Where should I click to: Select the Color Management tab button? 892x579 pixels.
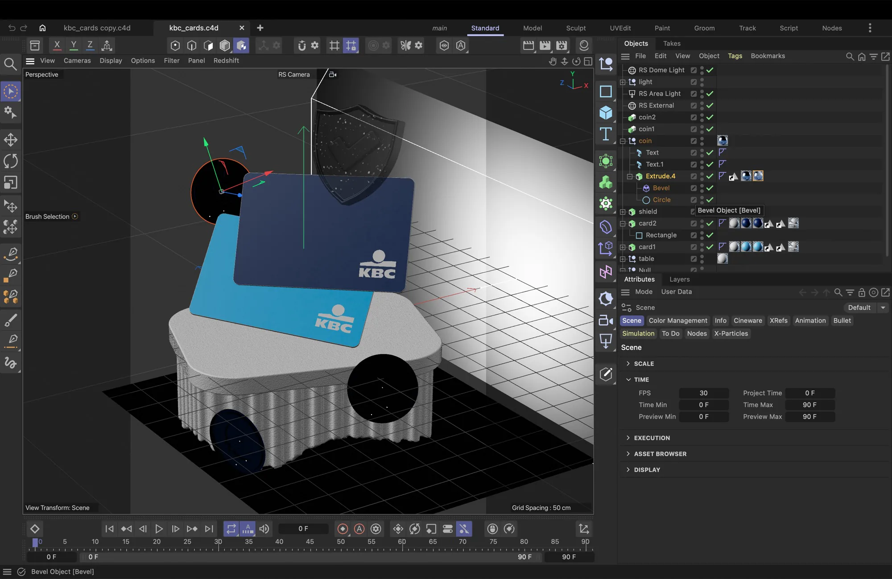click(678, 320)
